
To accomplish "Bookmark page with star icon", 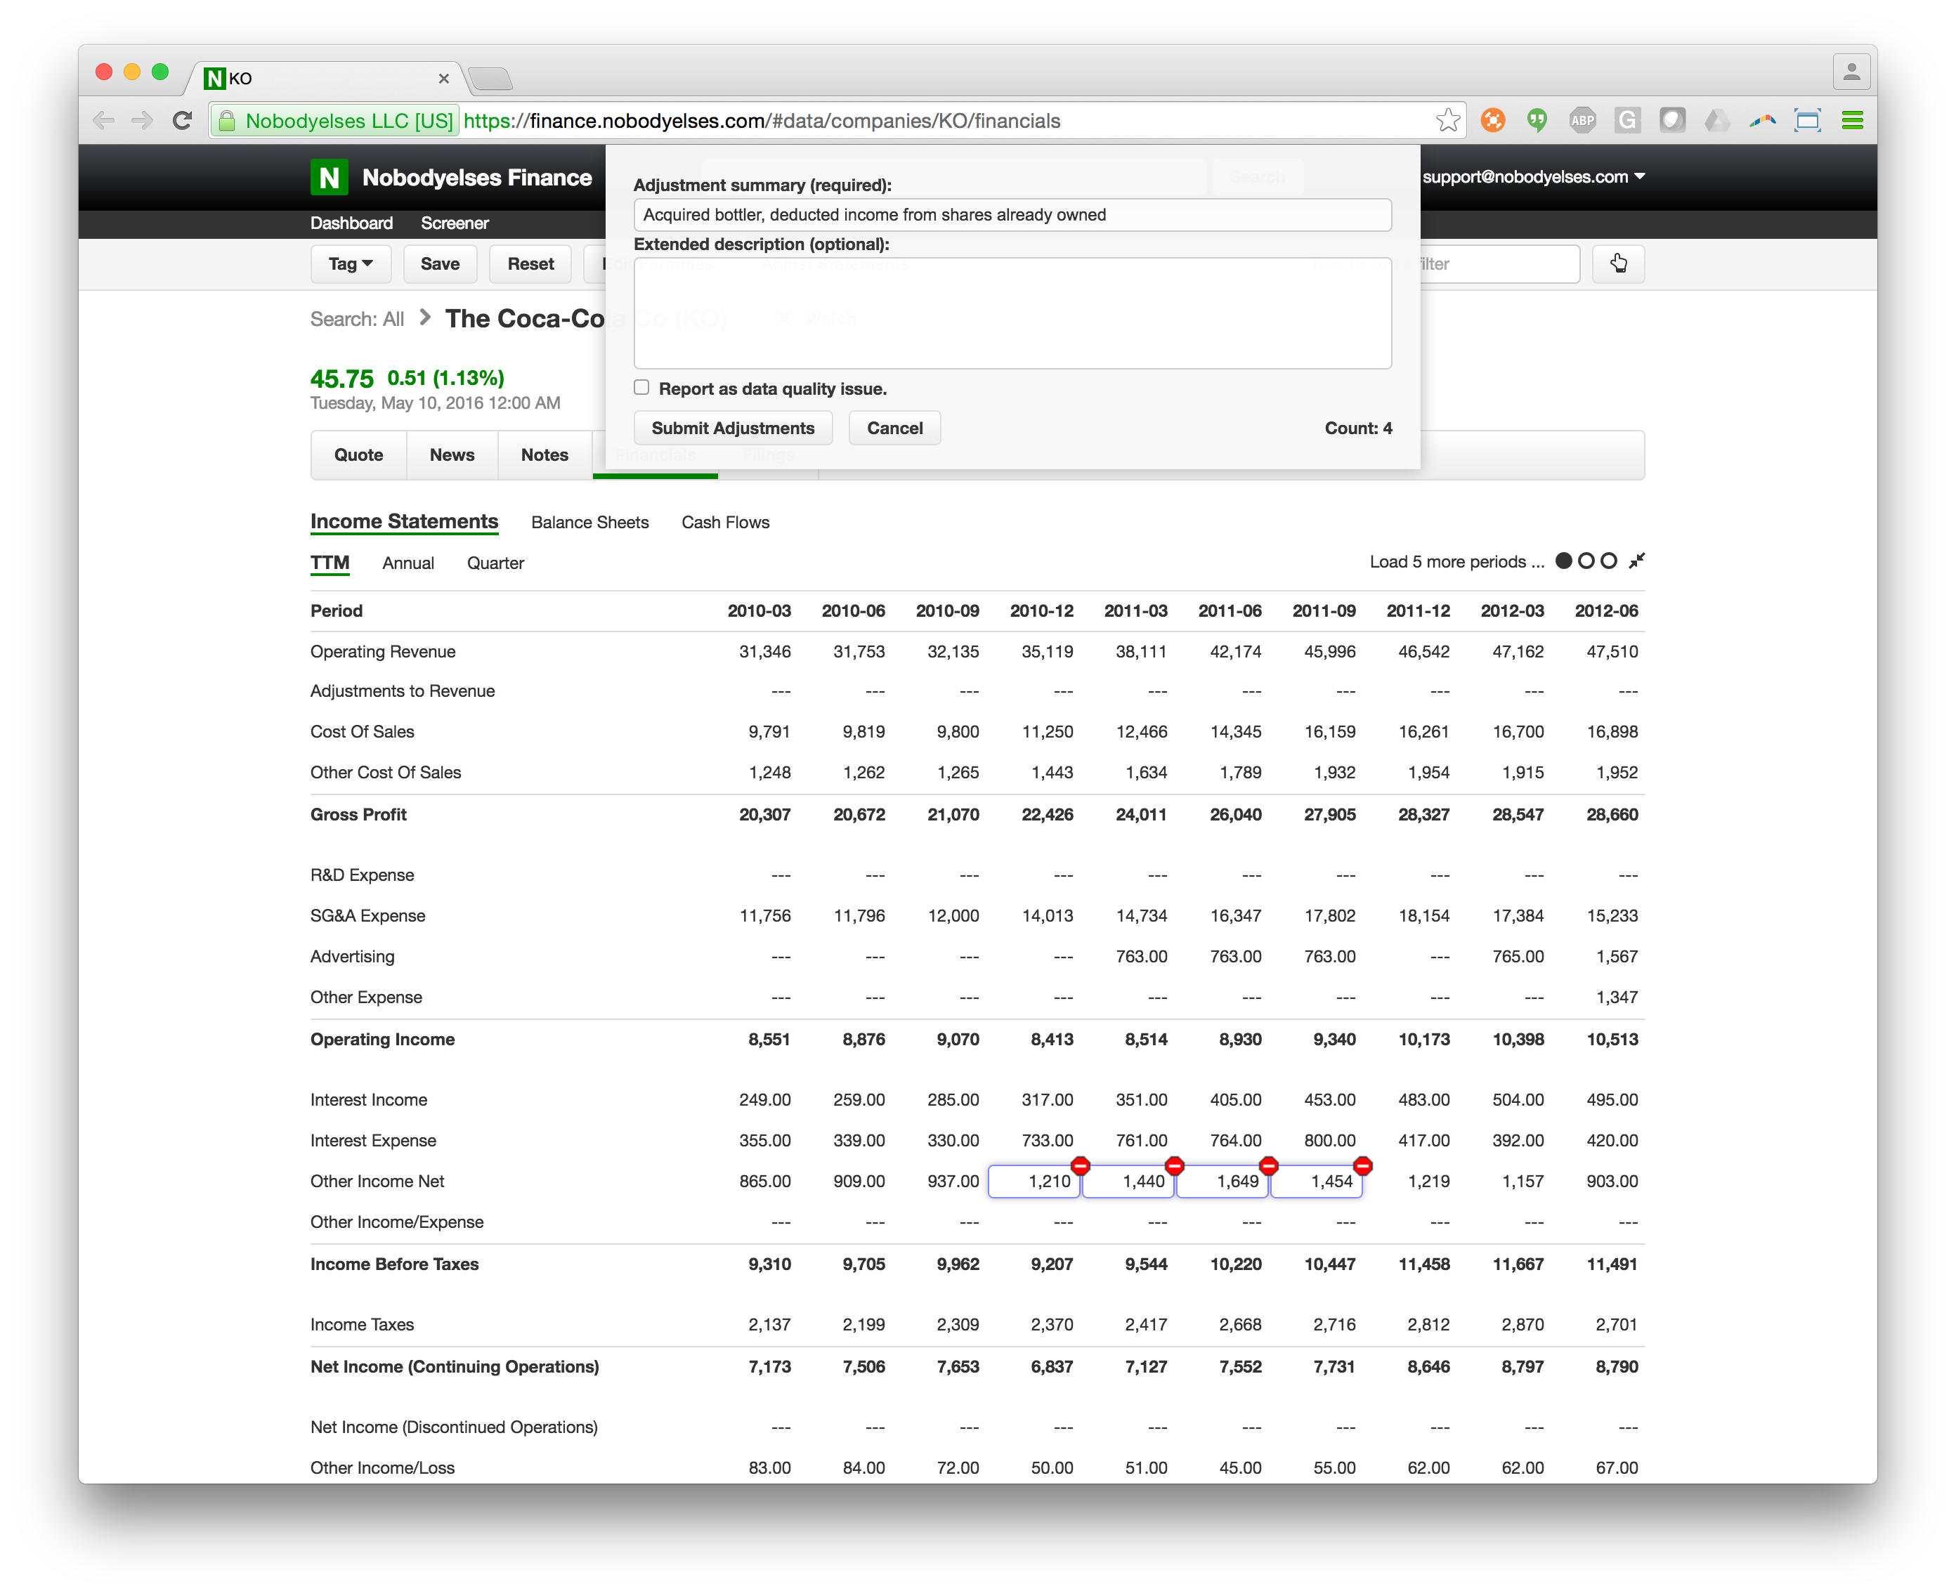I will (1447, 120).
